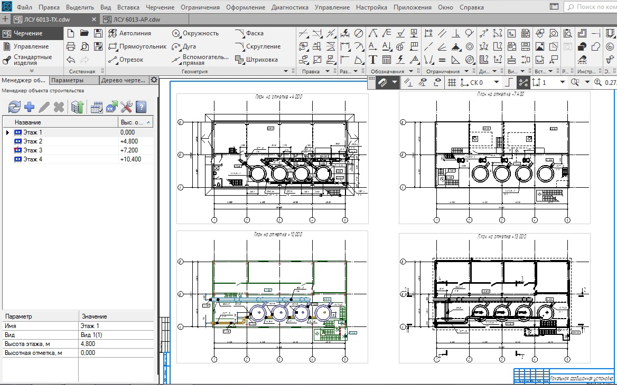Screen dimensions: 617x385
Task: Click the save diskette icon in Системная
Action: pos(98,33)
